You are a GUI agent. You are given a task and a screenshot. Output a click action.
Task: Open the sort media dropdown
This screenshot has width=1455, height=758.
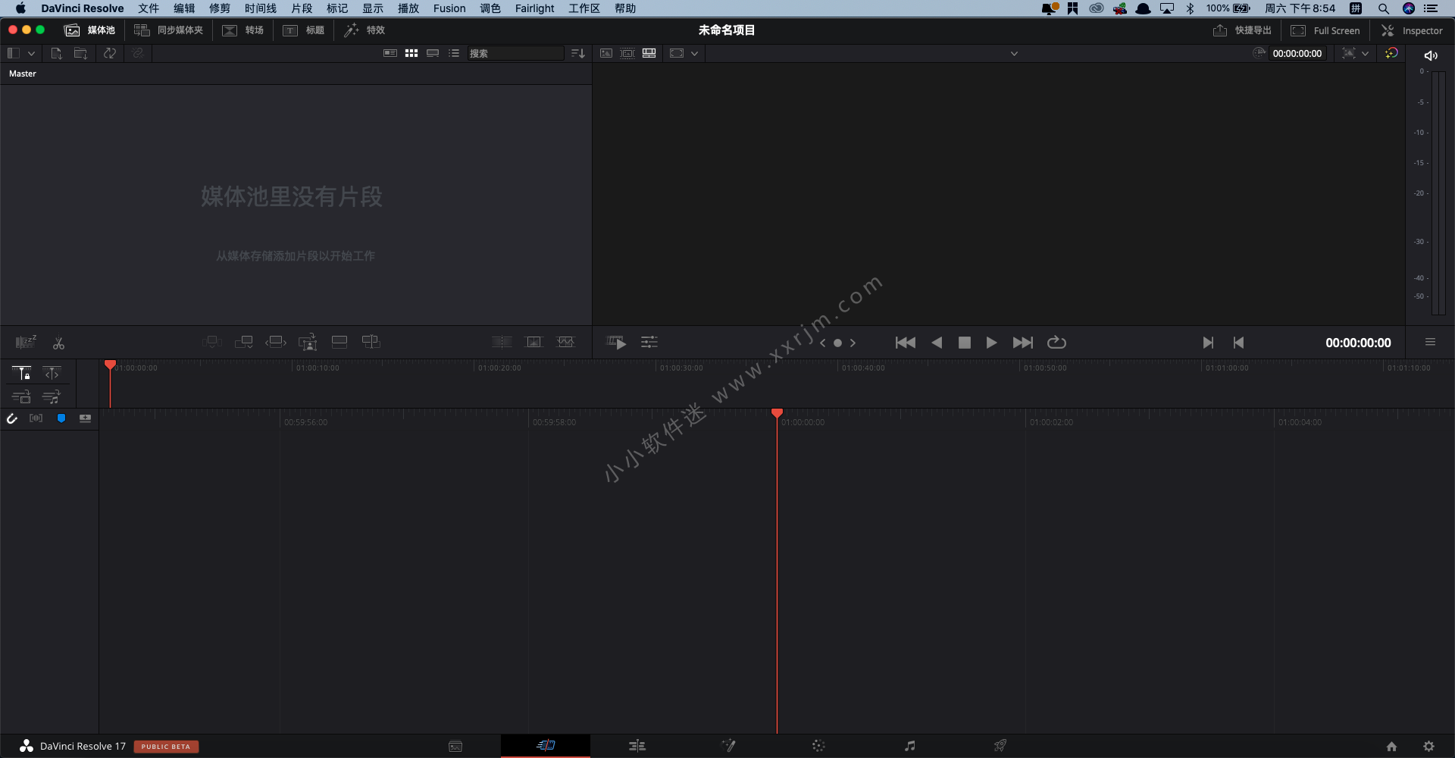coord(578,53)
